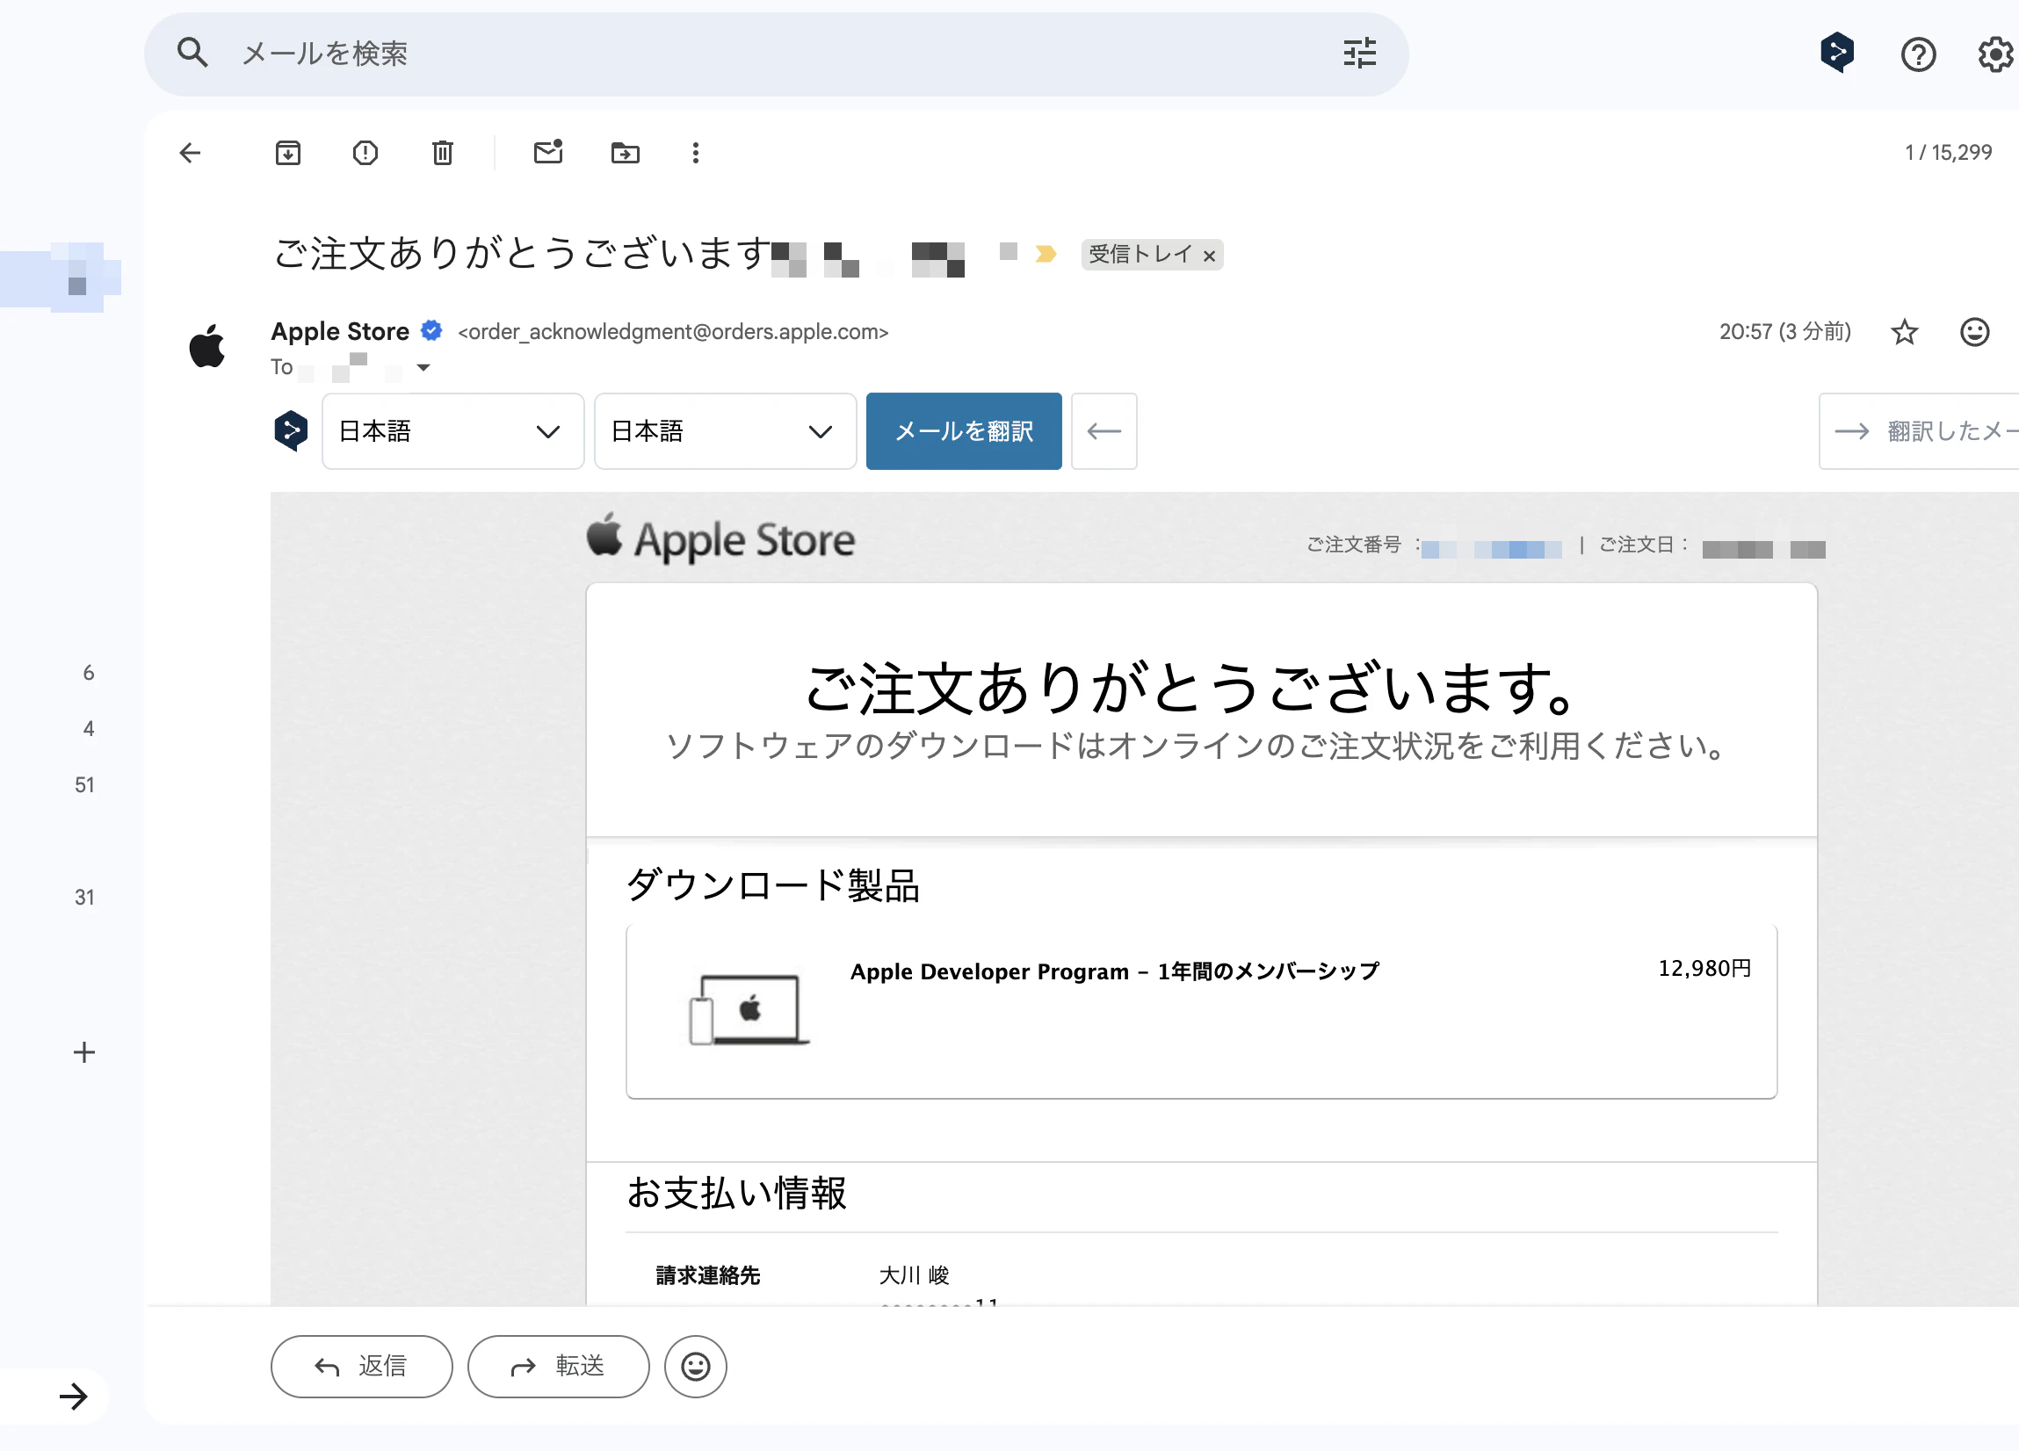Open source language 日本語 dropdown
The height and width of the screenshot is (1451, 2019).
452,431
